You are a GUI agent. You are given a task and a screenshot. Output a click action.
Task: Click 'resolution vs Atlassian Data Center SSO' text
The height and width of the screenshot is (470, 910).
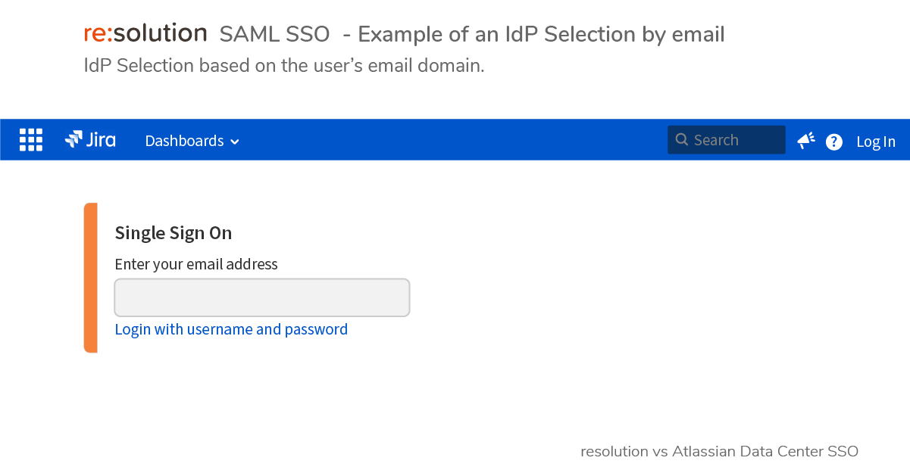pos(720,452)
